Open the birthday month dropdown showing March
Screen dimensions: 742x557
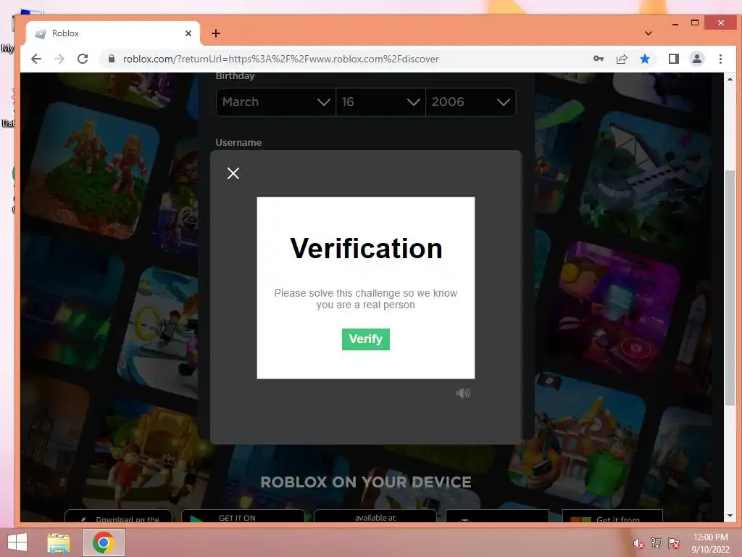pos(276,102)
